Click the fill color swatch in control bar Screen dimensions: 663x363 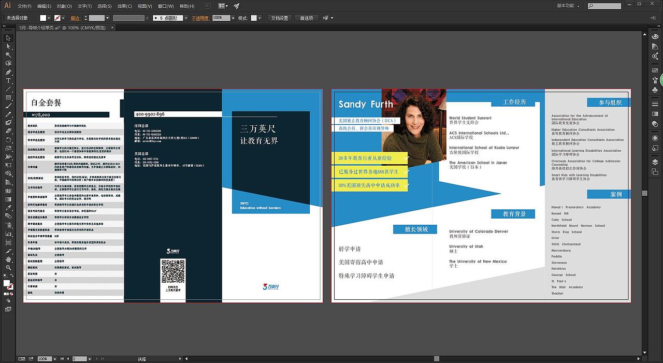tap(44, 18)
